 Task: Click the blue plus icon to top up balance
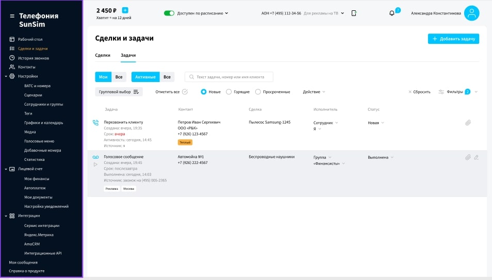coord(125,10)
